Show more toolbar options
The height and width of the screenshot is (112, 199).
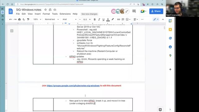(x=142, y=19)
